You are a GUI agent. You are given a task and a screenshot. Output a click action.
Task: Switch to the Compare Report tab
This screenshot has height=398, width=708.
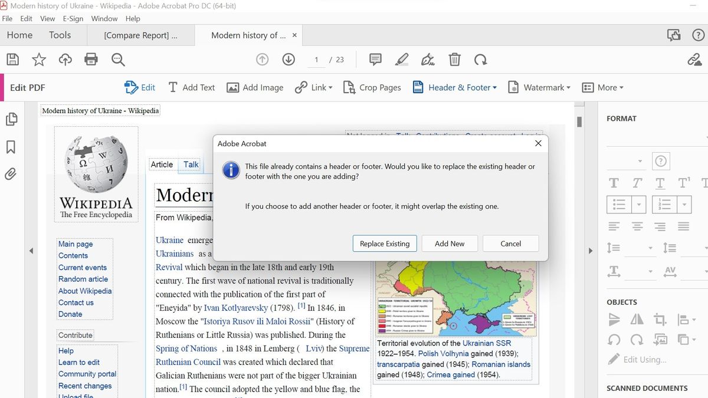coord(140,35)
